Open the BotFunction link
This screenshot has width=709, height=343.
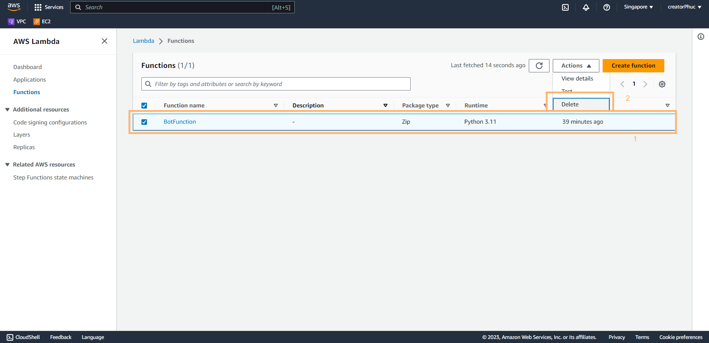[180, 122]
